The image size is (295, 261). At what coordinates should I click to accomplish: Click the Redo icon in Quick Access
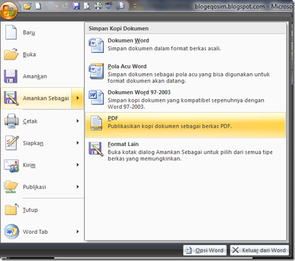pyautogui.click(x=65, y=6)
